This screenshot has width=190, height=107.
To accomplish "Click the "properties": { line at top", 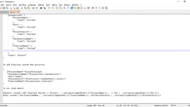I will [x=16, y=15].
